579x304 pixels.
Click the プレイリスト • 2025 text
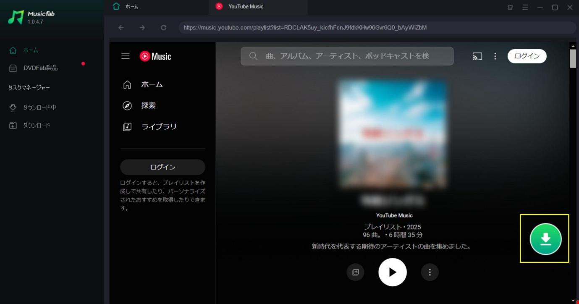coord(392,227)
